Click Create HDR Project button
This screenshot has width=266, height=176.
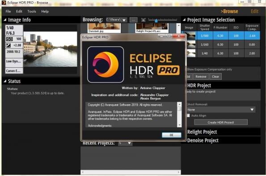[221, 122]
